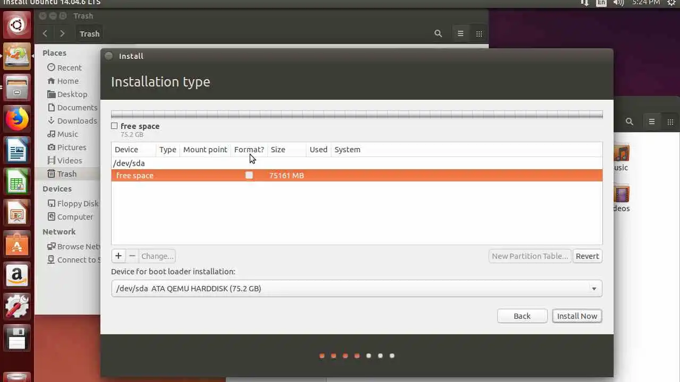This screenshot has height=382, width=680.
Task: Click the Mount point column header
Action: [205, 150]
